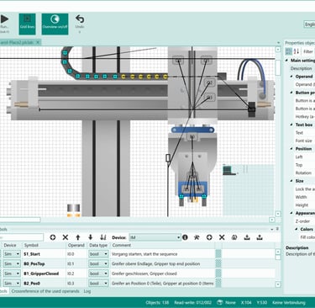Viewport: 315px width, 308px height.
Task: Open the Device selection combo box
Action: [x=155, y=237]
